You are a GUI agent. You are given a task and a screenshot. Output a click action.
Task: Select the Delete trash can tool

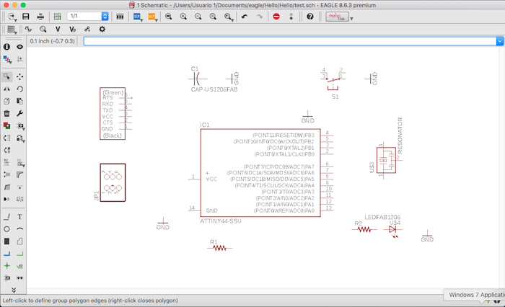pyautogui.click(x=6, y=113)
